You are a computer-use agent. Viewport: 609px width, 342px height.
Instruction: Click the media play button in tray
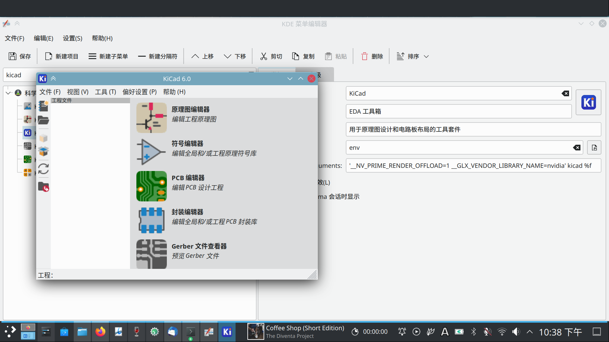[416, 332]
